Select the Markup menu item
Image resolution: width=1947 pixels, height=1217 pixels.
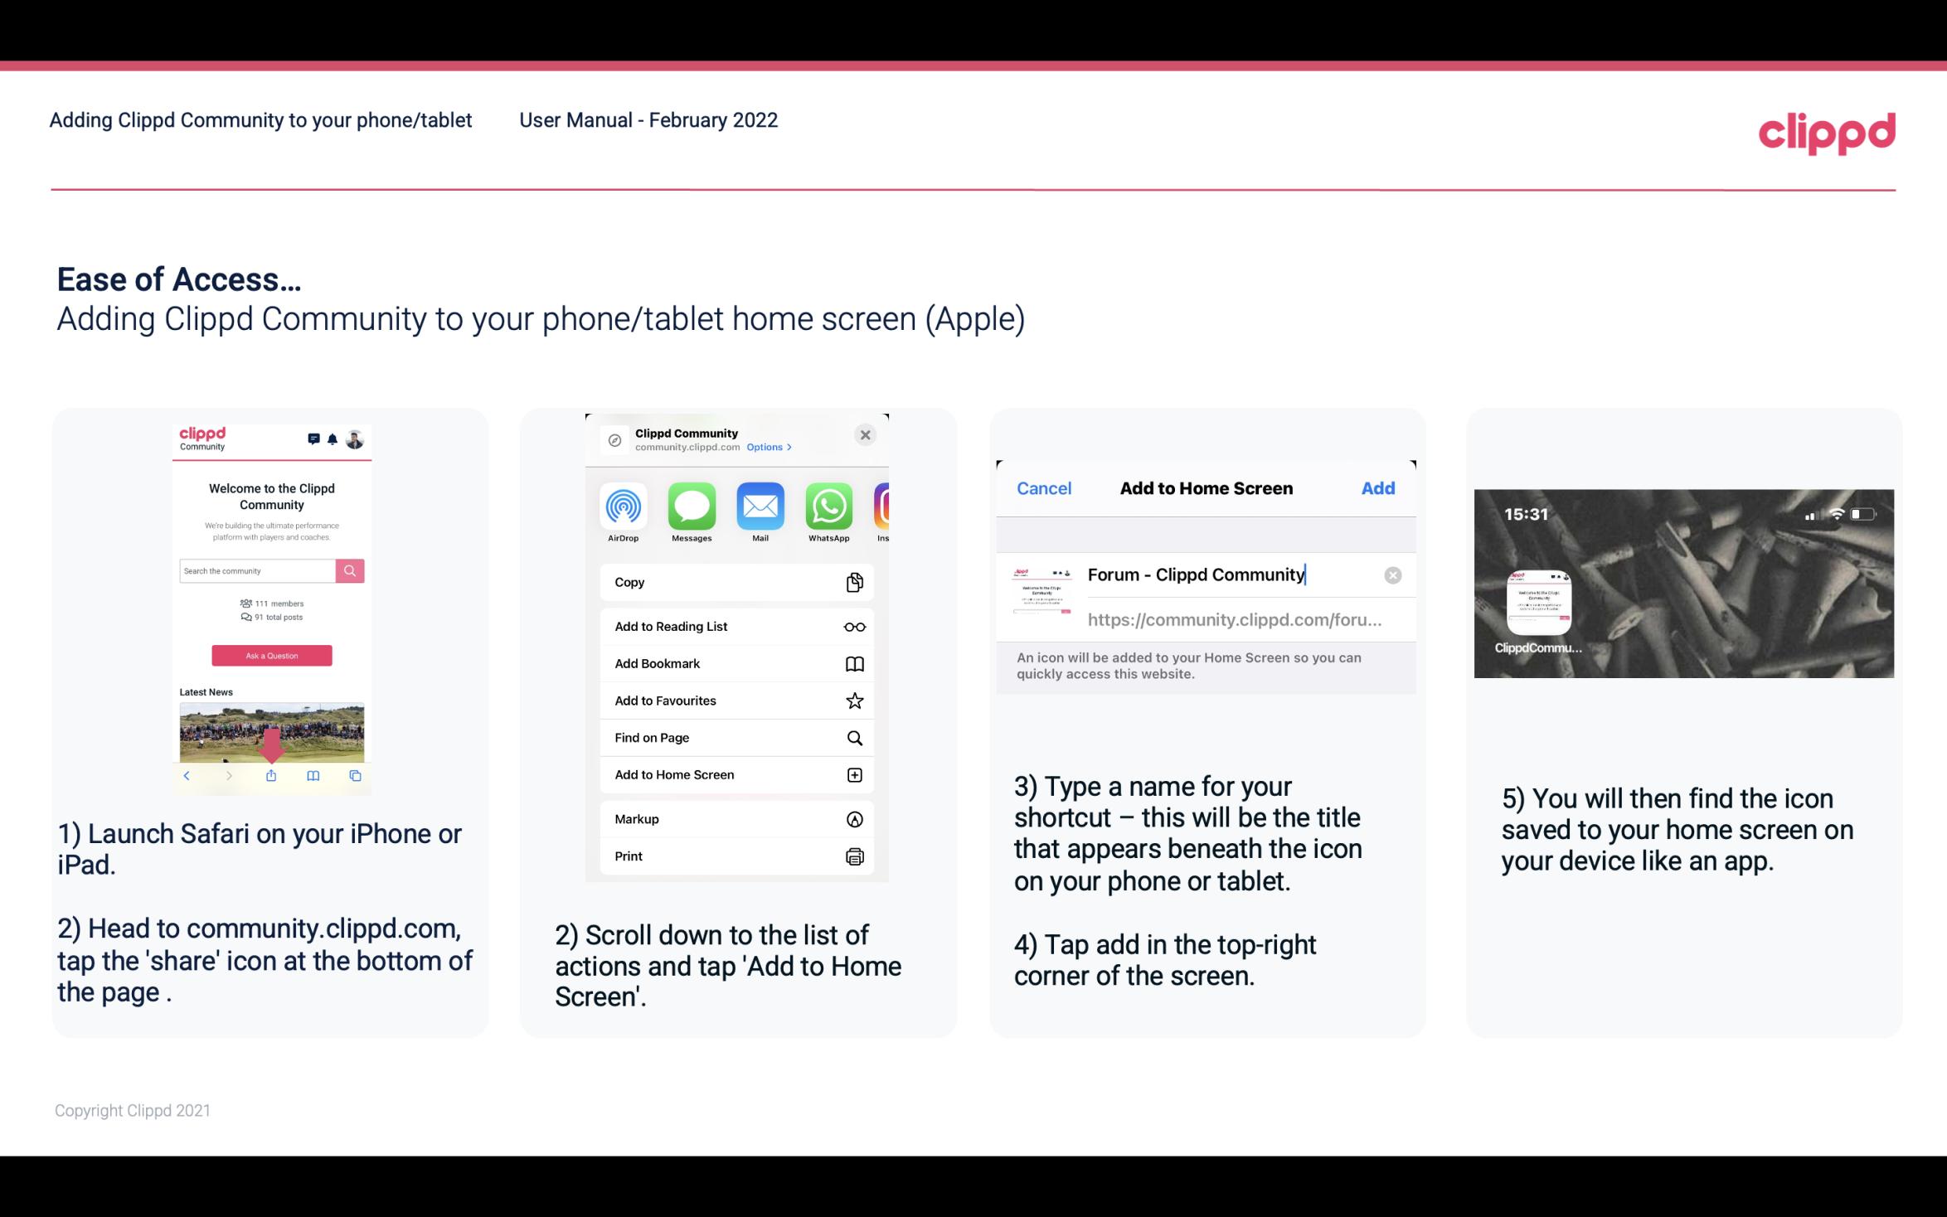click(x=735, y=819)
